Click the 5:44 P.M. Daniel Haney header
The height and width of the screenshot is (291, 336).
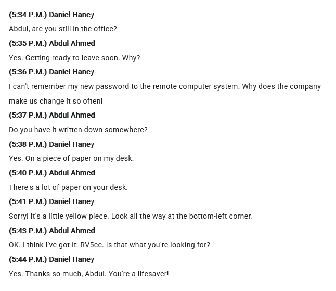51,259
